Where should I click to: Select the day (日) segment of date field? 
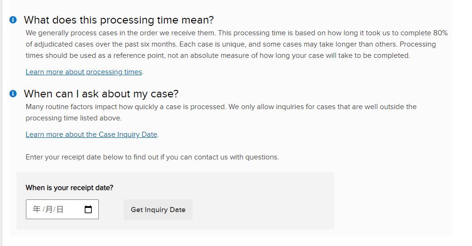point(60,210)
